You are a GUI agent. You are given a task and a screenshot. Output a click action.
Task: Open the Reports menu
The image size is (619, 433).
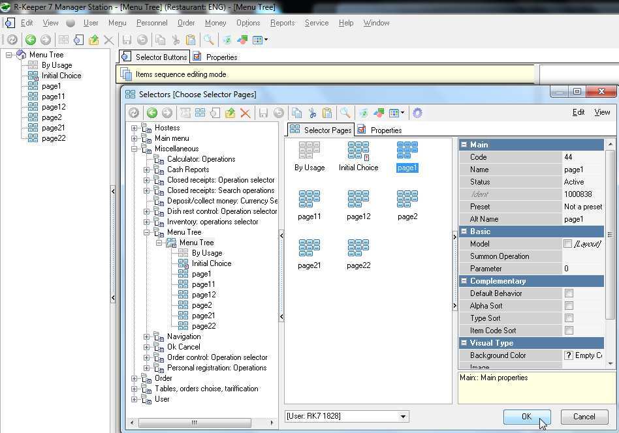[282, 23]
